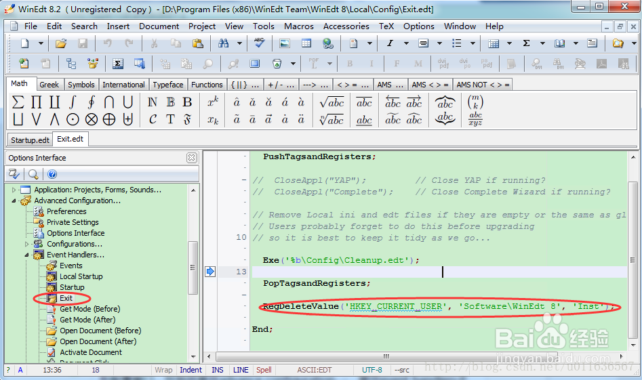Click the Find binoculars icon
642x380 pixels.
[x=224, y=43]
